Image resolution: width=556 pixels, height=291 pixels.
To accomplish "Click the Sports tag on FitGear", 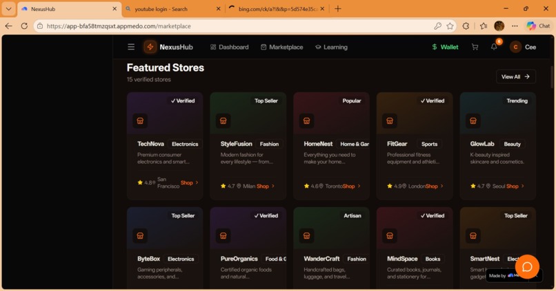I will point(429,144).
